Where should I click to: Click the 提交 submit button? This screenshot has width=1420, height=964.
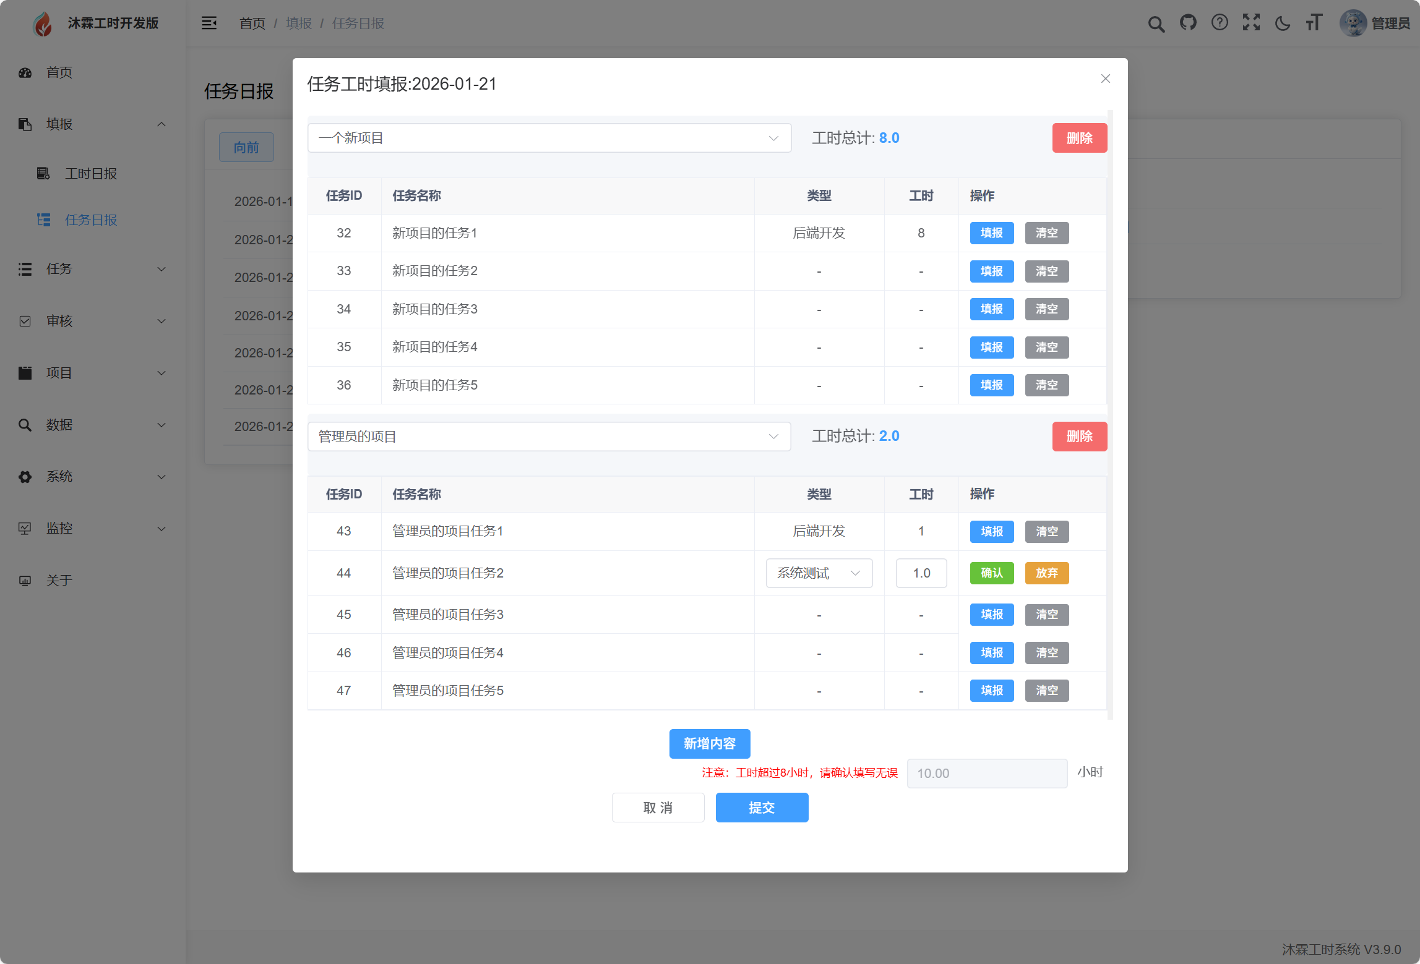(x=762, y=808)
